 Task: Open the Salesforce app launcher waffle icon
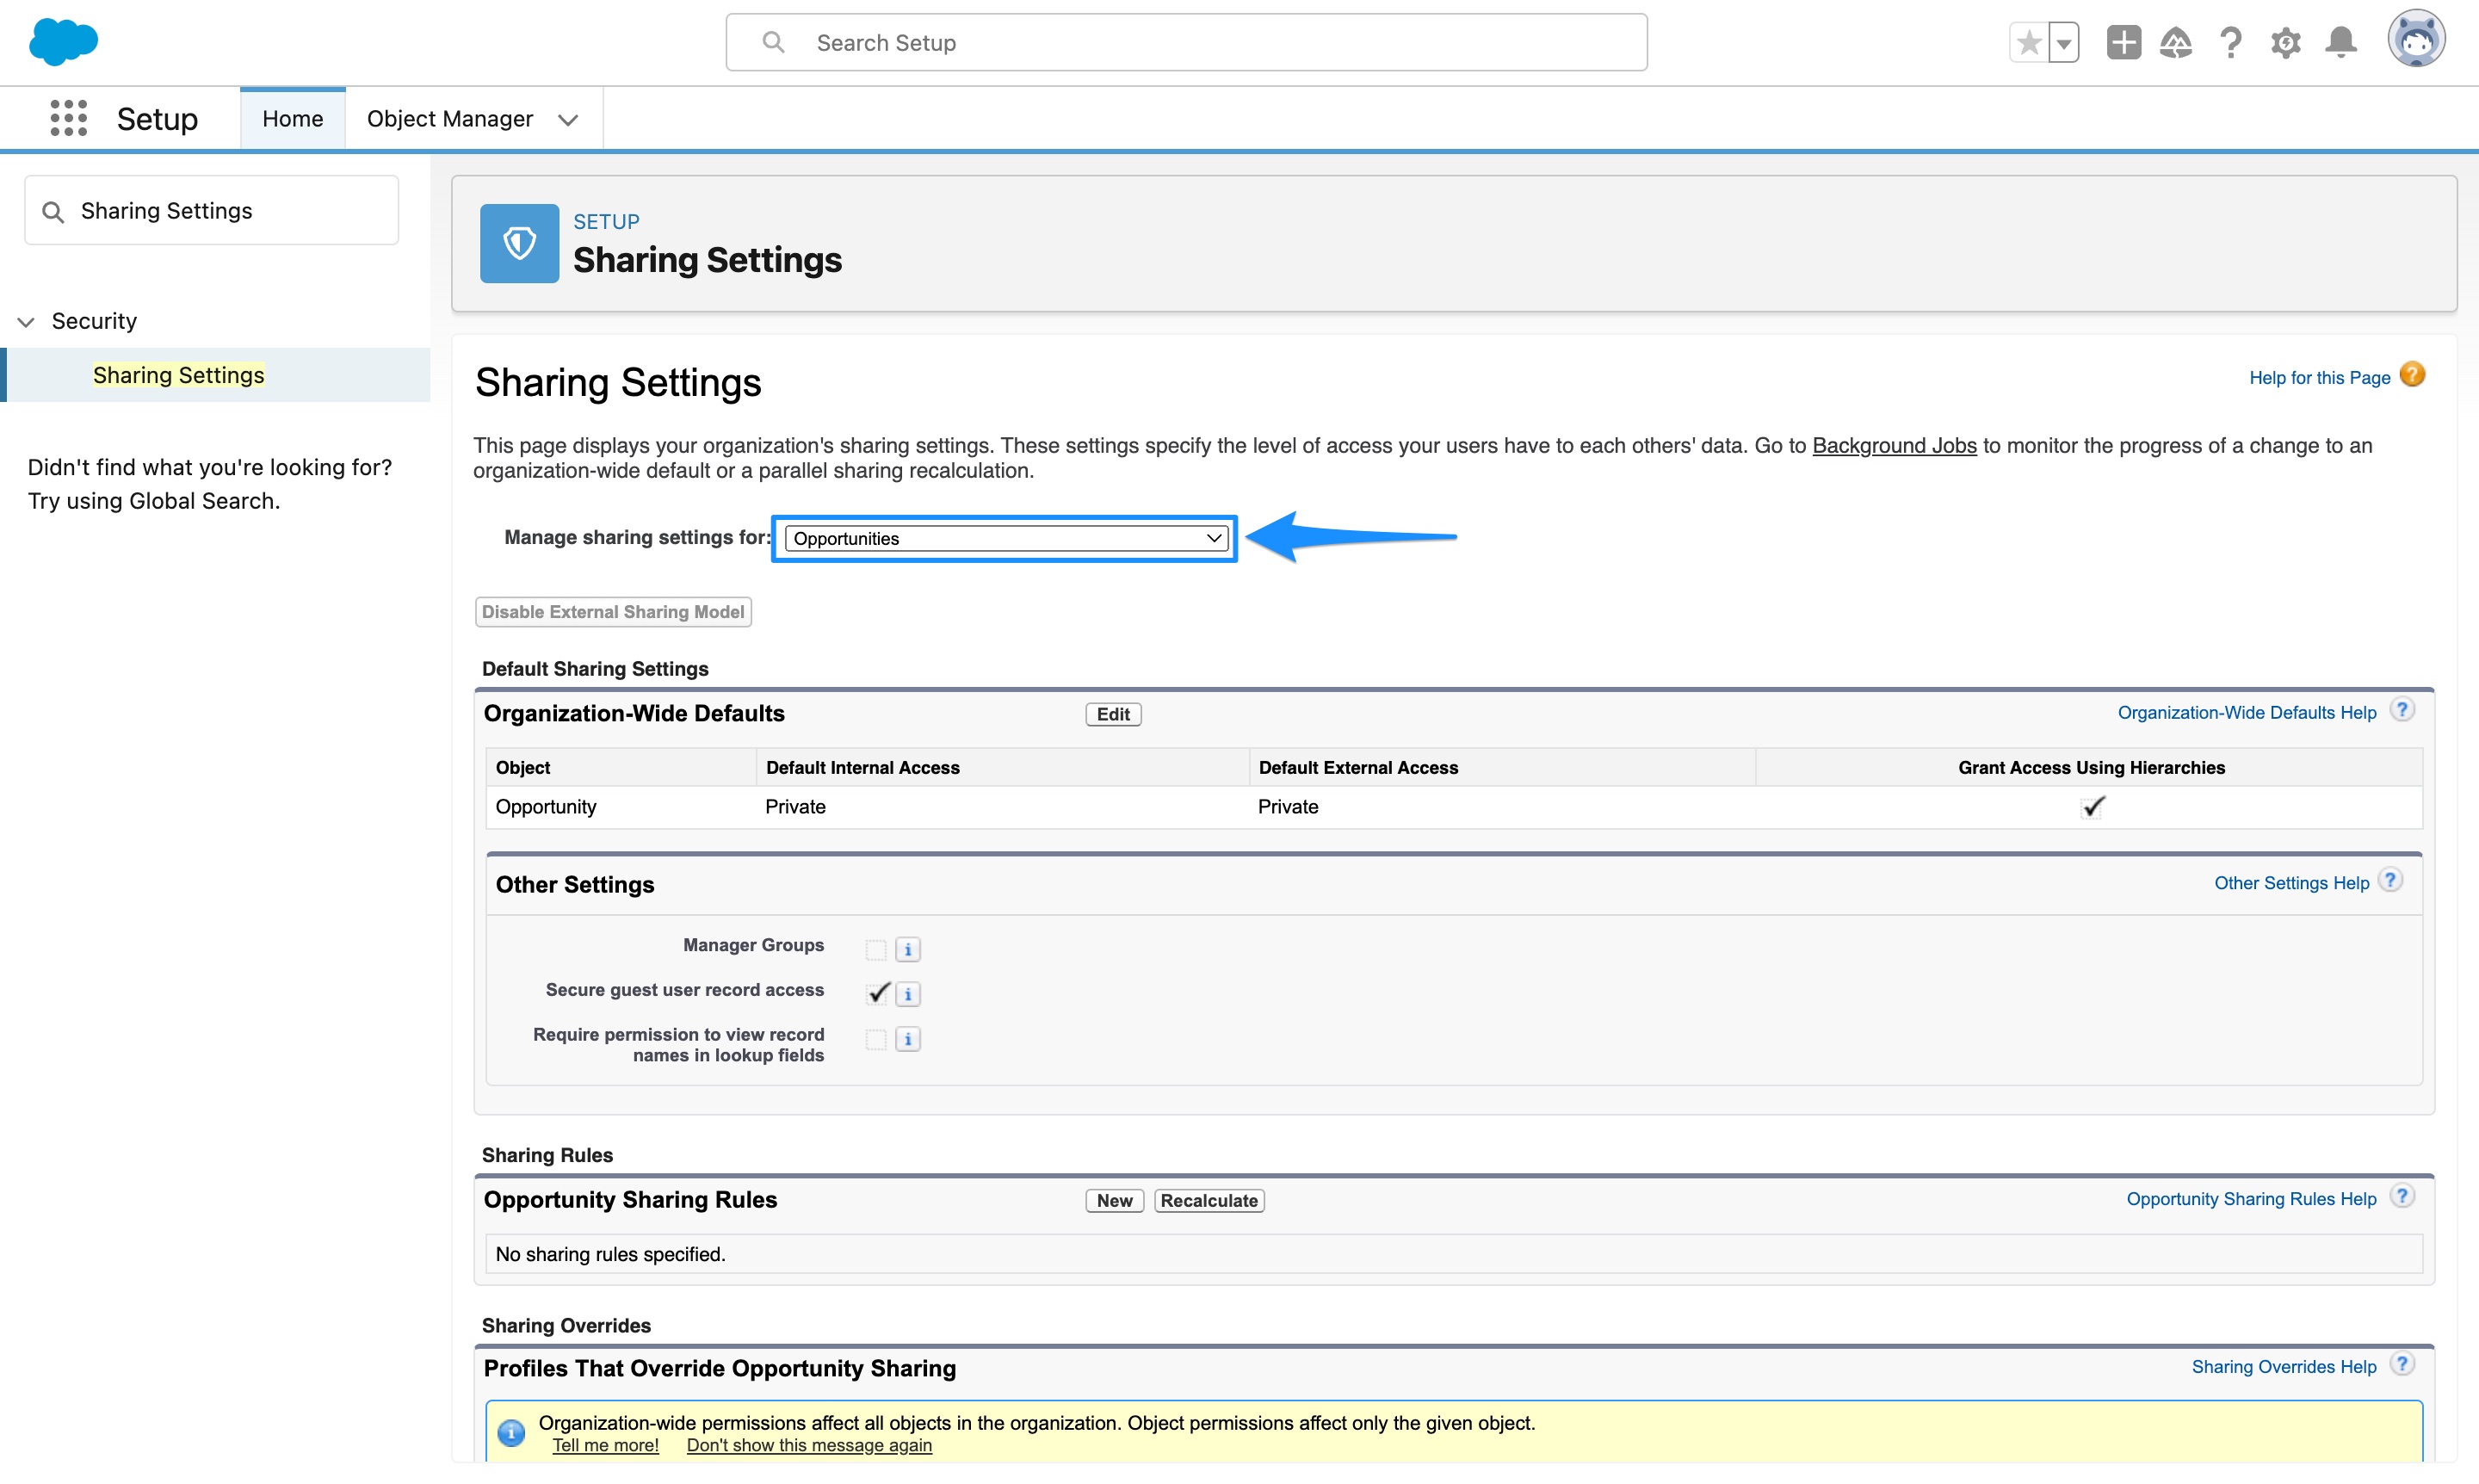coord(68,117)
